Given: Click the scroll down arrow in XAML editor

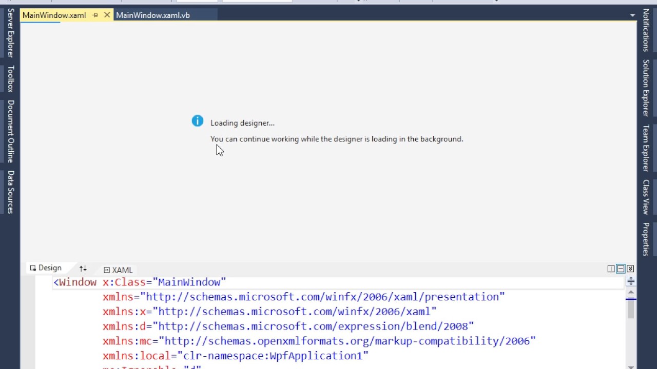Looking at the screenshot, I should pos(631,366).
